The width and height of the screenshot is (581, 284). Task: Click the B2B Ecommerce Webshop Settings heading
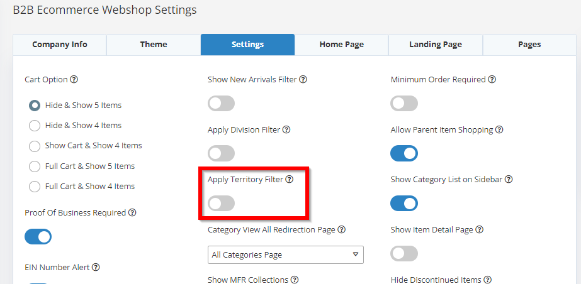click(x=105, y=9)
